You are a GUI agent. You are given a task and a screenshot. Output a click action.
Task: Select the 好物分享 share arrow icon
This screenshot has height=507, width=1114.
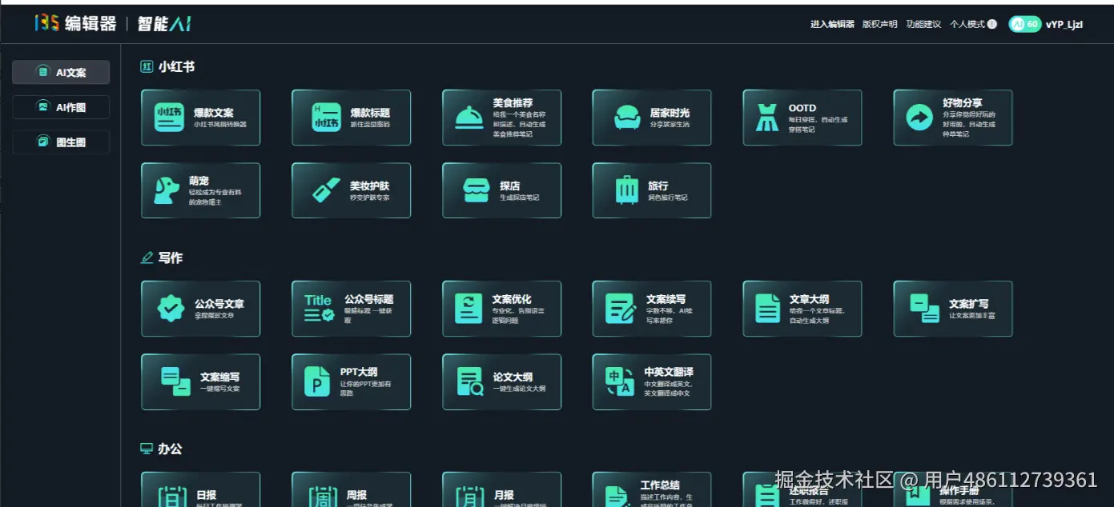click(x=919, y=118)
